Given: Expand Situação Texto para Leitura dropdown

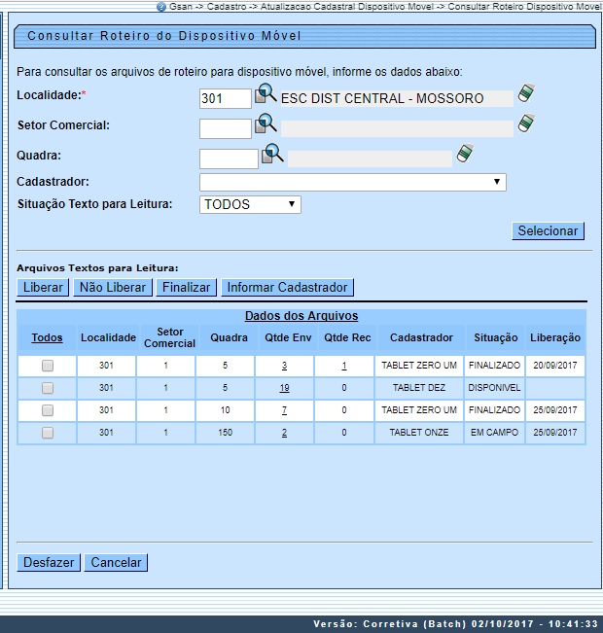Looking at the screenshot, I should 250,204.
